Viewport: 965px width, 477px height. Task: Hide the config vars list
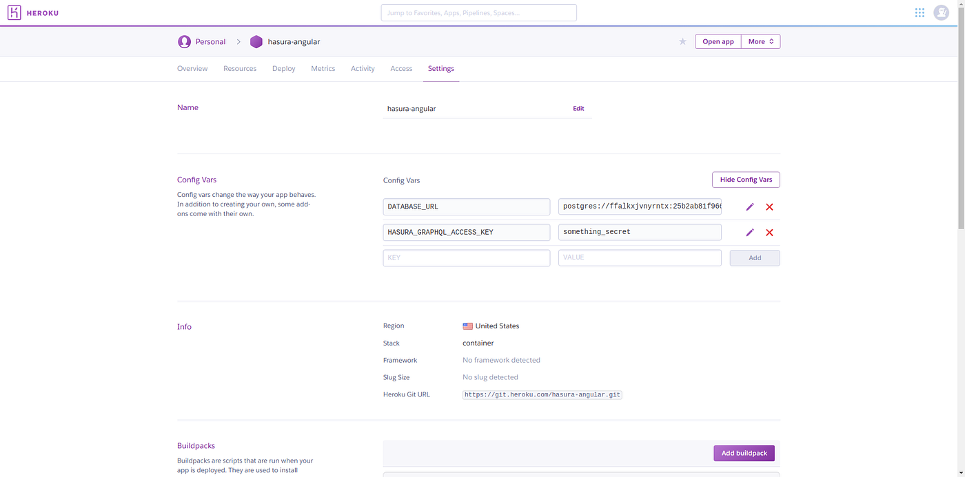pyautogui.click(x=745, y=179)
